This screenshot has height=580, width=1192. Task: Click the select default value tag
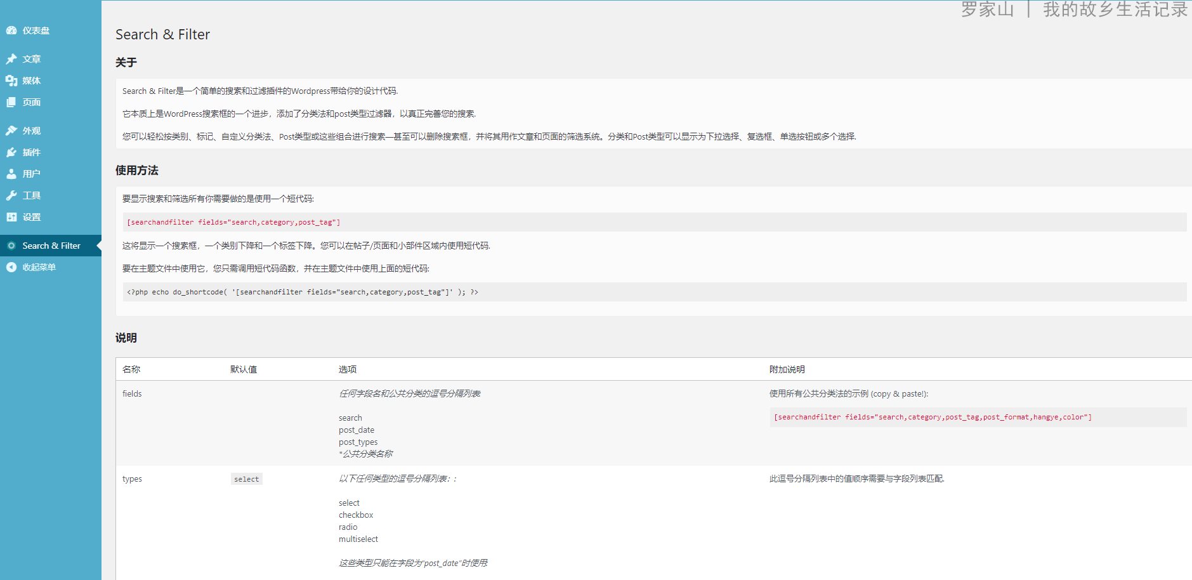tap(246, 479)
